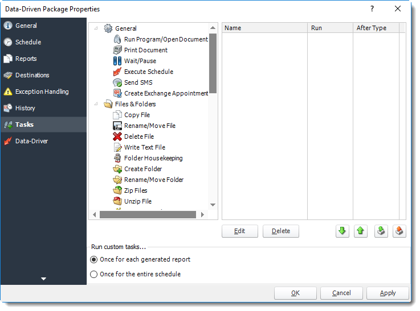
Task: Open the General sidebar section
Action: point(43,26)
